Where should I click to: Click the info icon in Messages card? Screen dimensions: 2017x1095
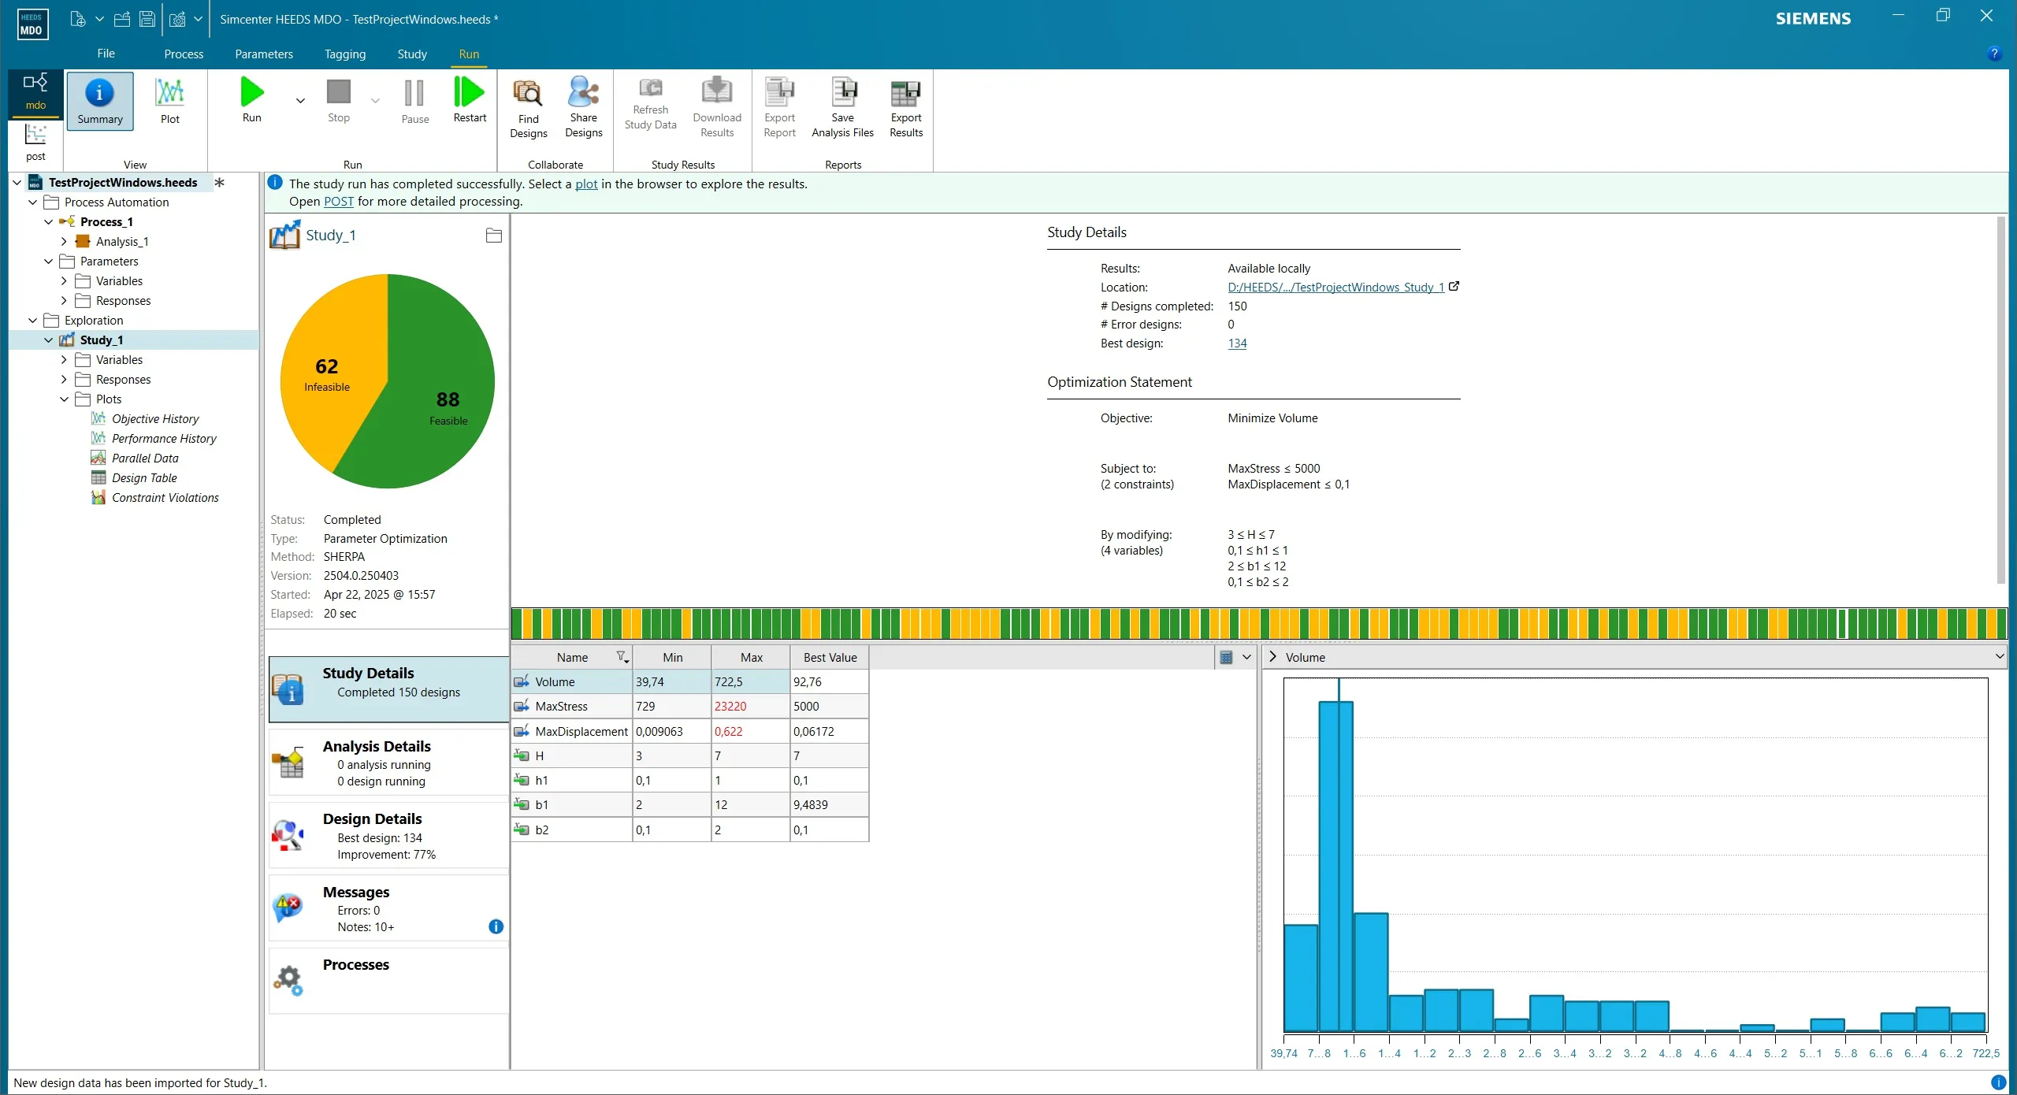[496, 926]
